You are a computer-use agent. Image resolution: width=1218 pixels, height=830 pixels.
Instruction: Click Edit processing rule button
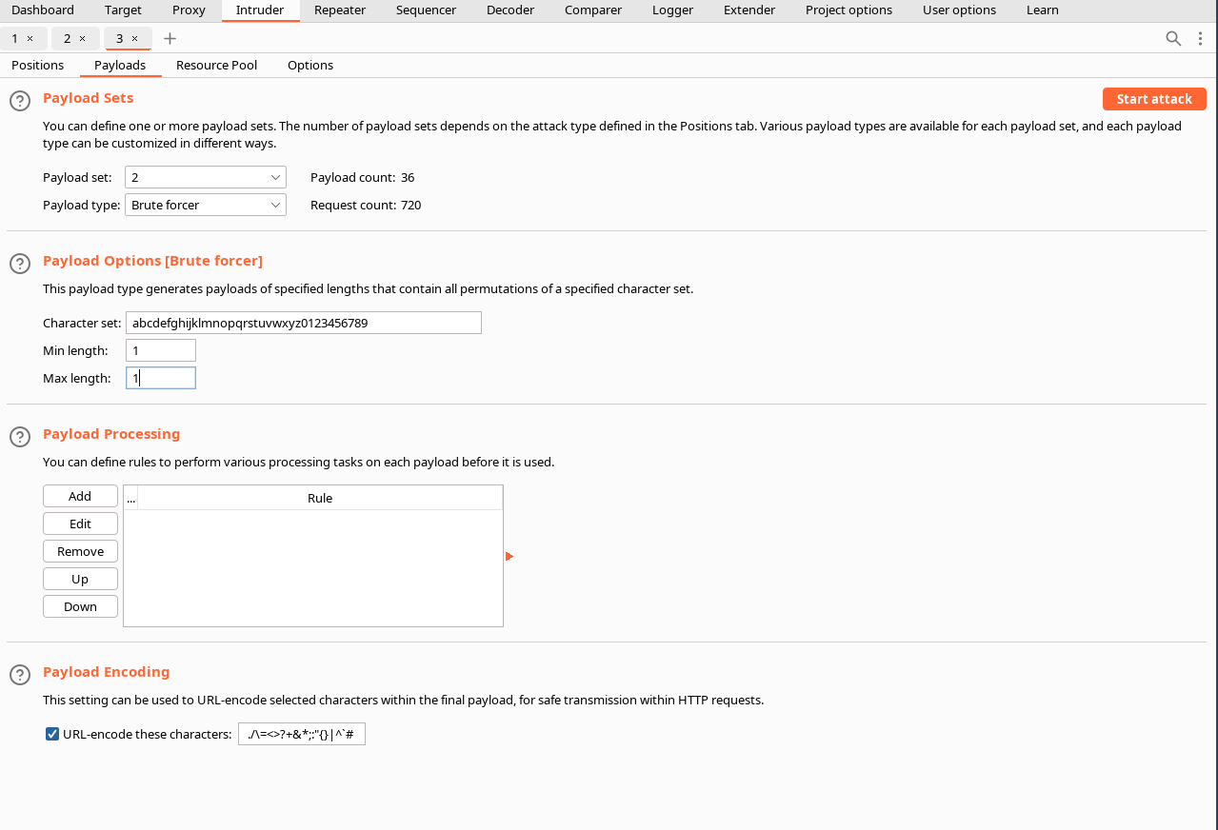point(80,524)
